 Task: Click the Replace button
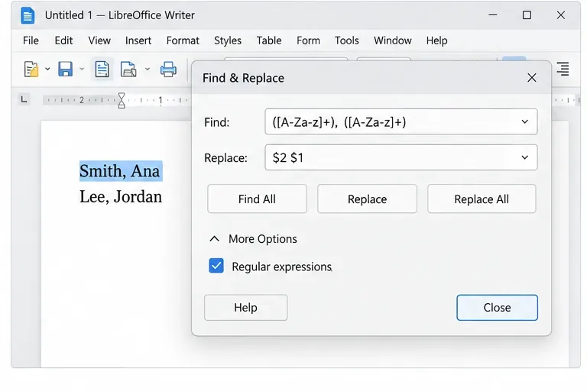pyautogui.click(x=367, y=199)
